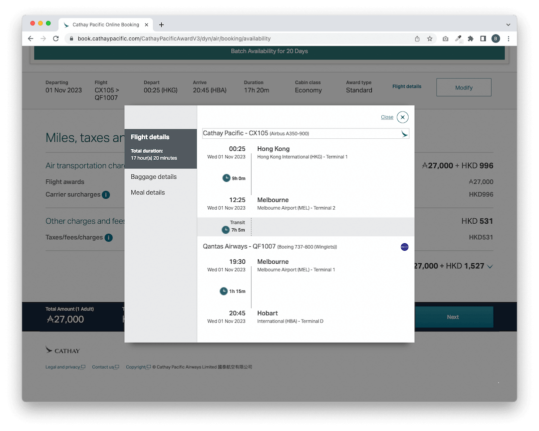Click the 01 Nov 2023 departing date
This screenshot has height=431, width=539.
[63, 90]
